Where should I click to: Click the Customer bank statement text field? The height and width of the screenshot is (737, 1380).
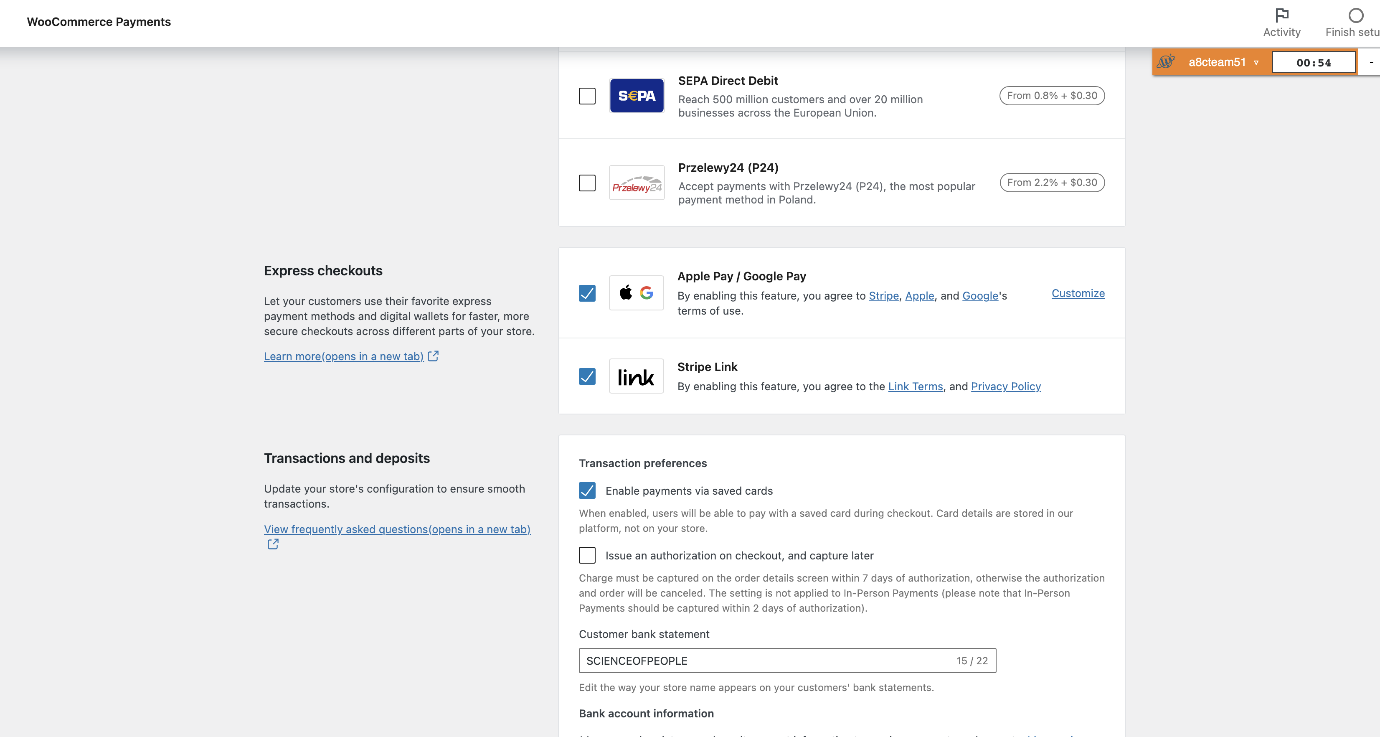pyautogui.click(x=750, y=661)
